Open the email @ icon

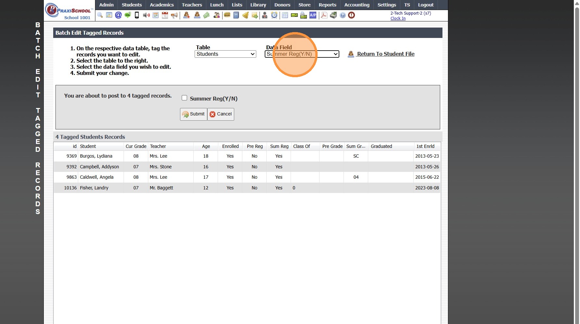pos(118,15)
